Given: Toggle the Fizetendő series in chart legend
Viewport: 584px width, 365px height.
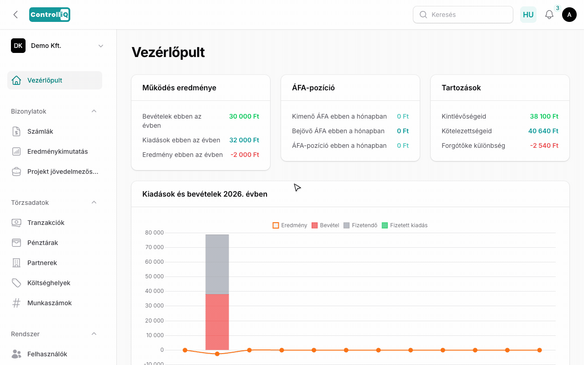Looking at the screenshot, I should (360, 225).
